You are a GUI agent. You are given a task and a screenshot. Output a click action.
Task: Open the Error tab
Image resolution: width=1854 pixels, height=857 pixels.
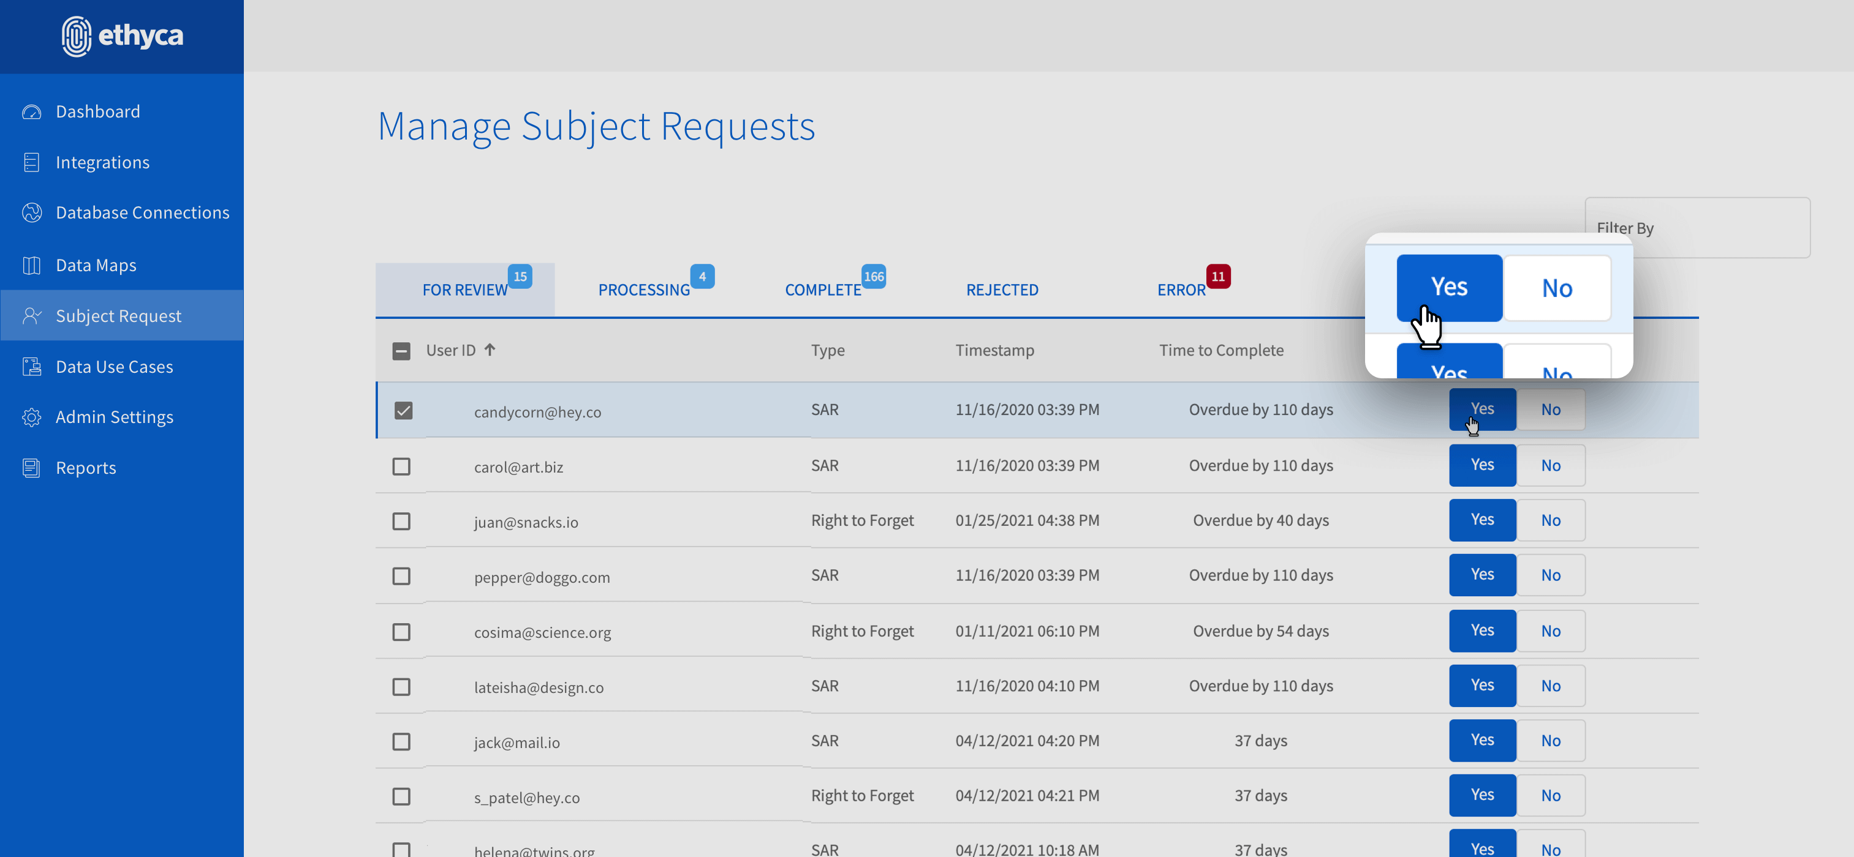pyautogui.click(x=1181, y=290)
